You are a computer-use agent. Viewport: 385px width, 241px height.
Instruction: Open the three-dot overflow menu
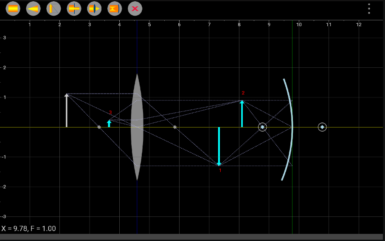coord(369,9)
